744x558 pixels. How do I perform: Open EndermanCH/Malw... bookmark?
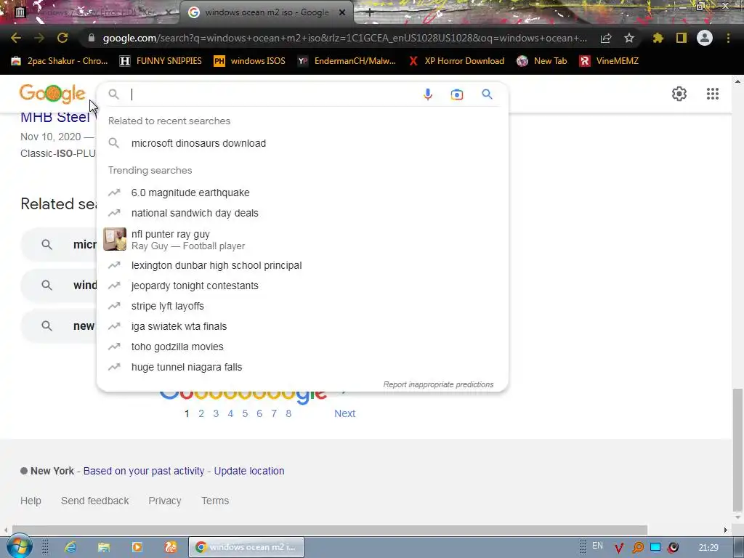pos(347,61)
